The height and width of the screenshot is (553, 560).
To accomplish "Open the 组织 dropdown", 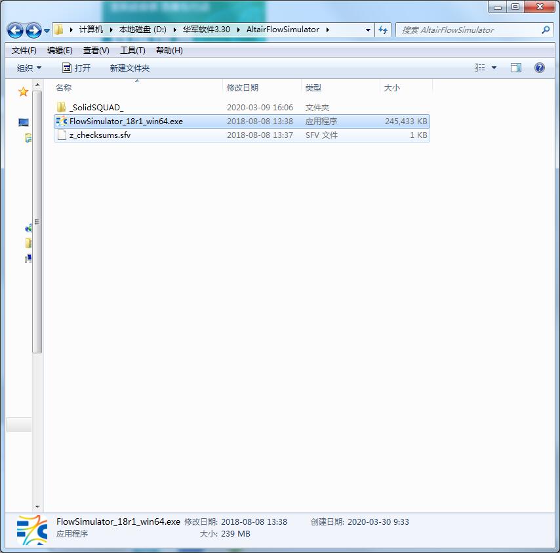I will 29,68.
